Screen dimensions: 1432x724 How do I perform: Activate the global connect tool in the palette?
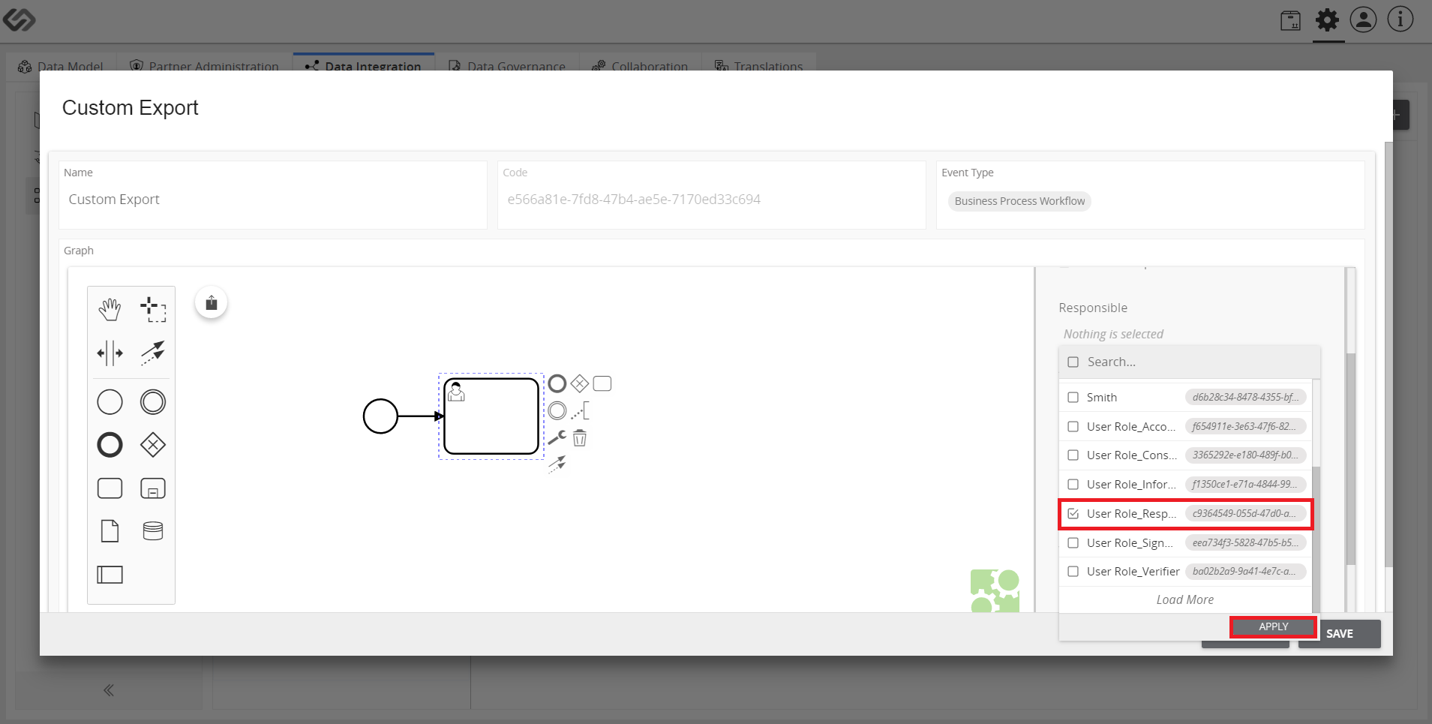pos(153,353)
